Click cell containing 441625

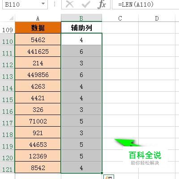pos(38,51)
